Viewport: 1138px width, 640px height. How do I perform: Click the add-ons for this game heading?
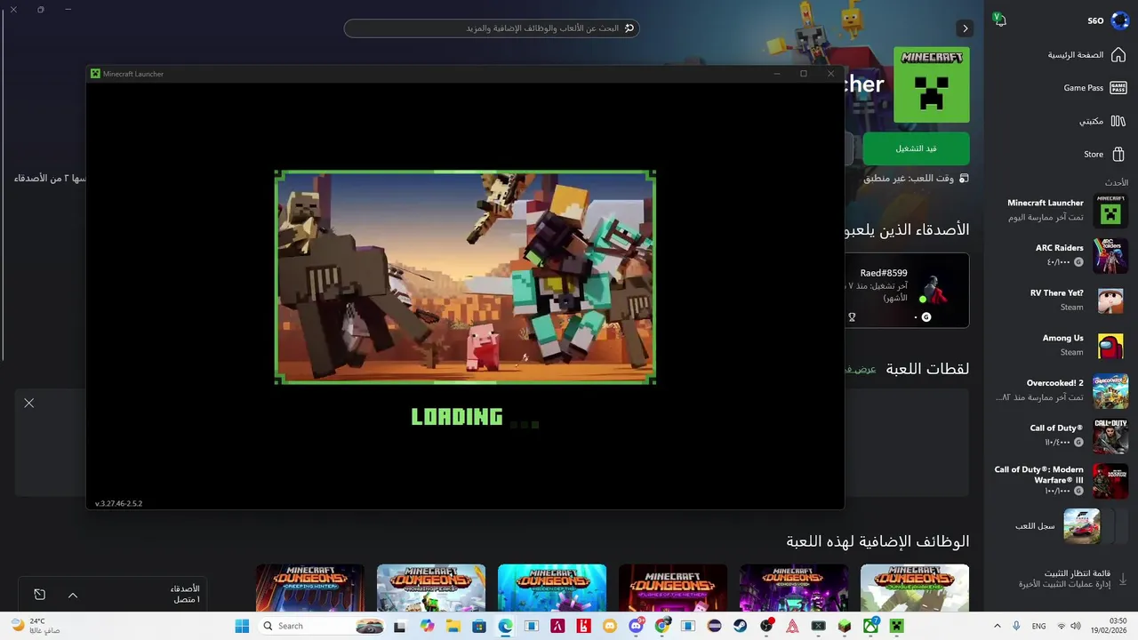pyautogui.click(x=878, y=540)
